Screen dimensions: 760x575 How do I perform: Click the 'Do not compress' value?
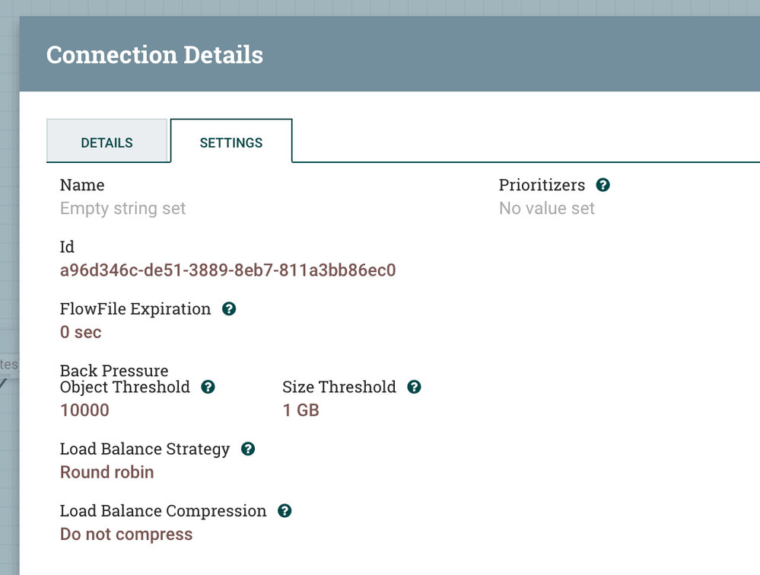[126, 534]
